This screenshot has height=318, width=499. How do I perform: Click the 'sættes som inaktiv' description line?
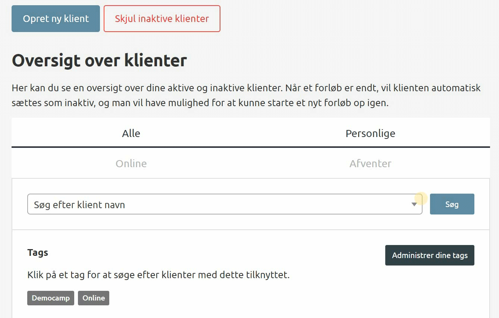tap(200, 103)
